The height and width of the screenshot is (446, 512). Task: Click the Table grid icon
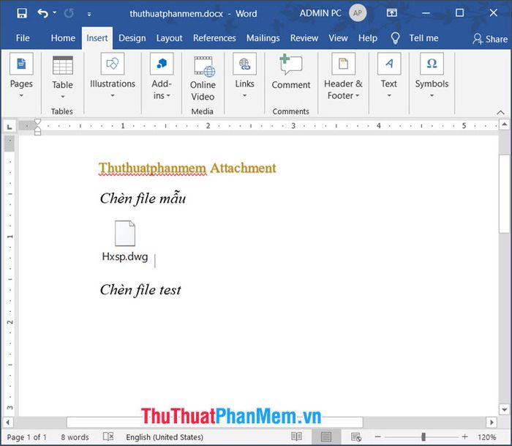click(62, 65)
